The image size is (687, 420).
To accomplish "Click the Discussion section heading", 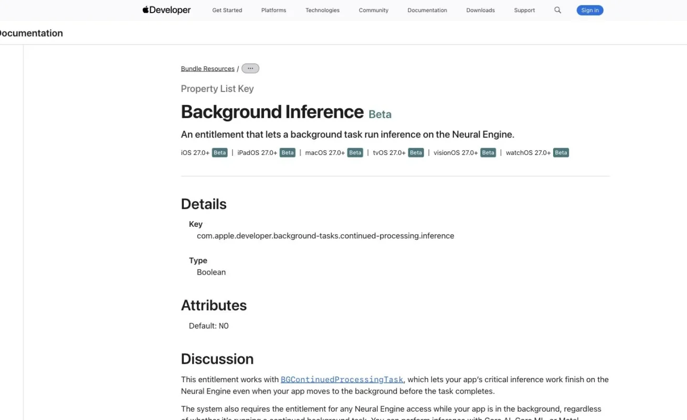I will pyautogui.click(x=217, y=359).
